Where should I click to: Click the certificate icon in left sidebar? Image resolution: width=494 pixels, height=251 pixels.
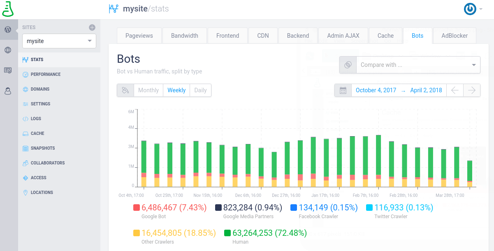pos(9,70)
